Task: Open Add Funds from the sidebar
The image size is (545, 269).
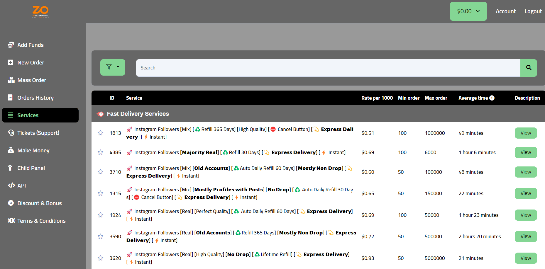Action: click(x=30, y=45)
